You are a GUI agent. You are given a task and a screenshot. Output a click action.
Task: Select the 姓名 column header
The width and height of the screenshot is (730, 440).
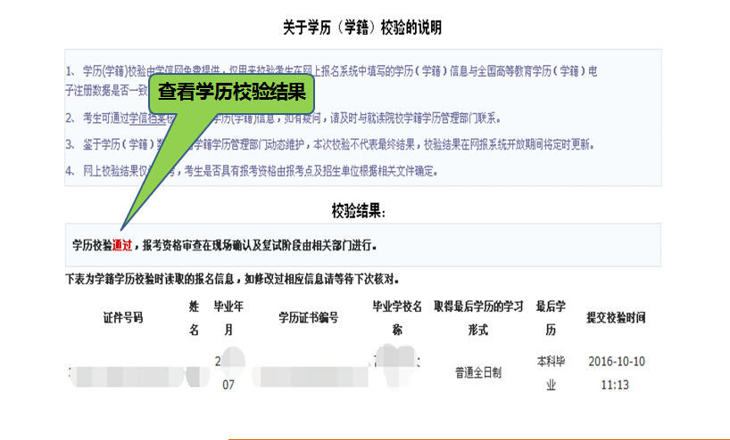194,317
